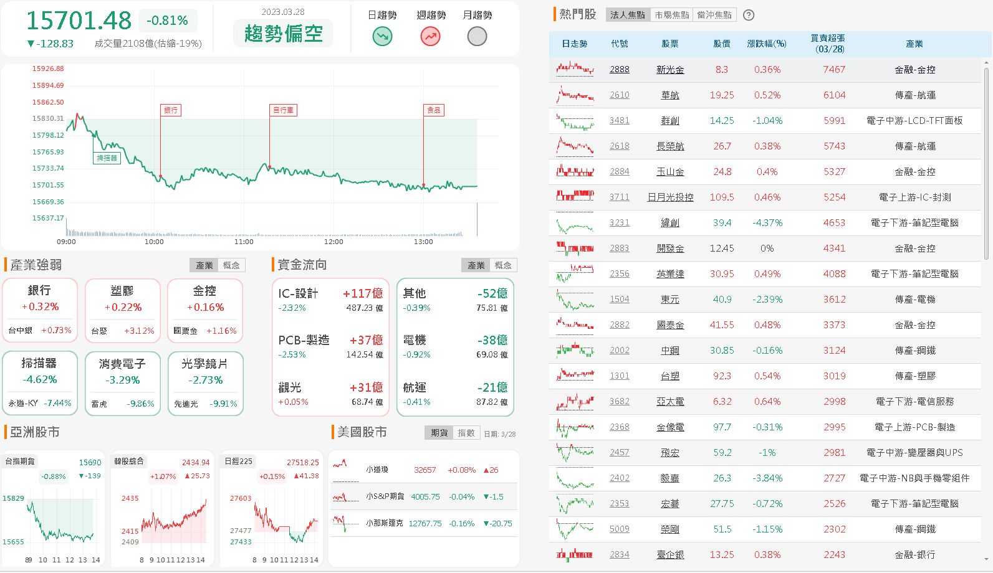Screen dimensions: 993x573
Task: Sort stock list by 股價 column header
Action: pyautogui.click(x=722, y=44)
